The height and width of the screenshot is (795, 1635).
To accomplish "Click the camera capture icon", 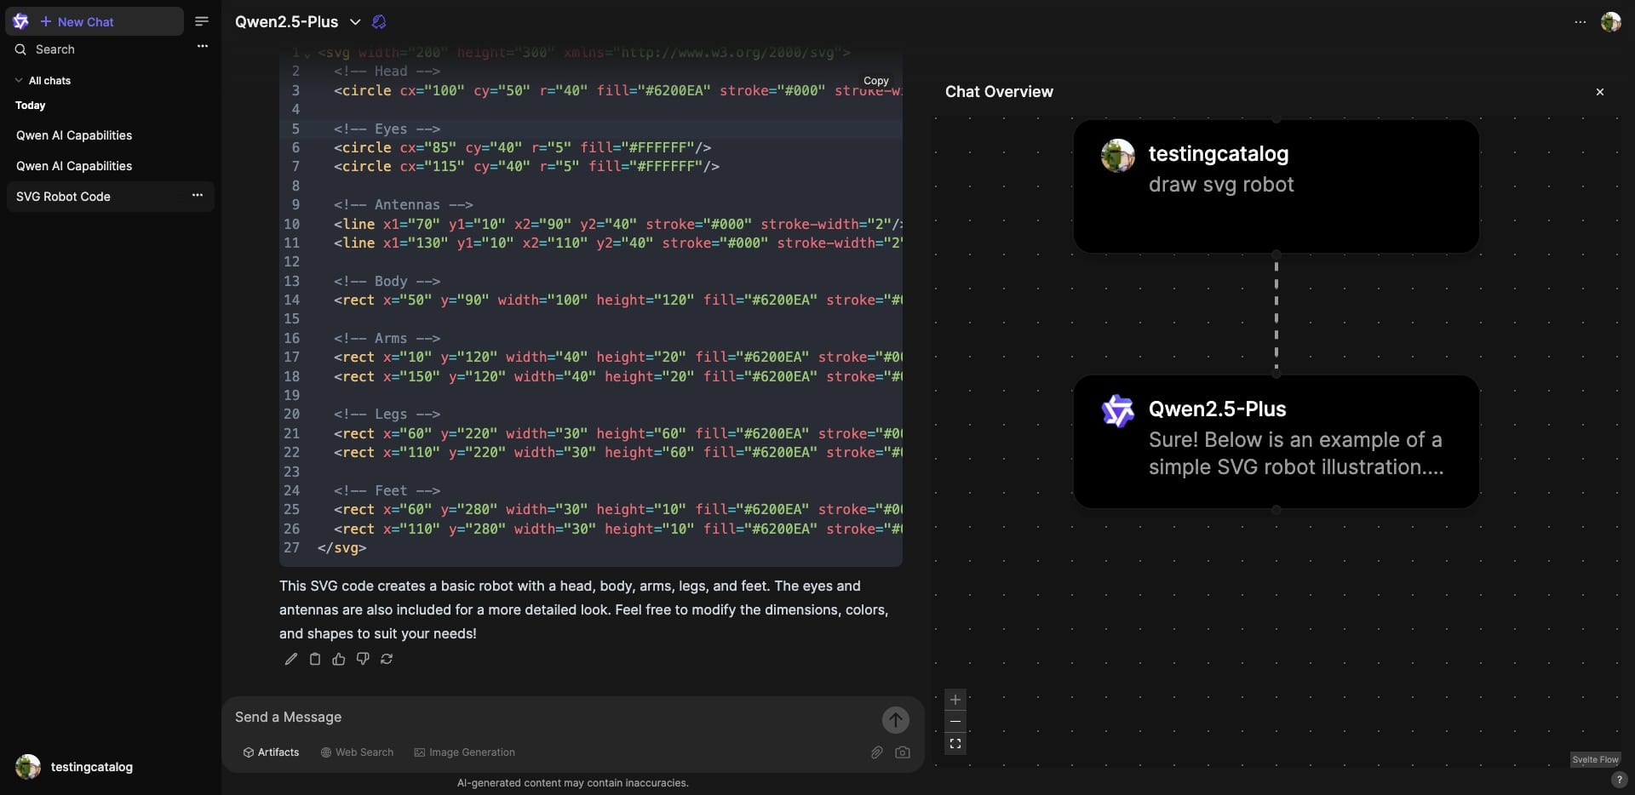I will tap(903, 752).
